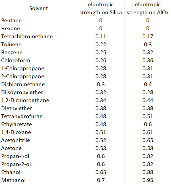This screenshot has width=171, height=184.
Task: Click the Toluene silica value 0.22
Action: pyautogui.click(x=101, y=44)
